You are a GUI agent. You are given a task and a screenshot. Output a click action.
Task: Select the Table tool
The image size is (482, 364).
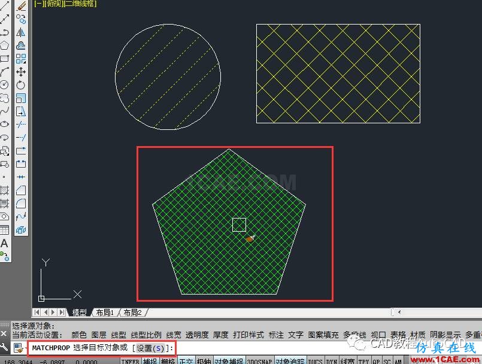pyautogui.click(x=4, y=230)
